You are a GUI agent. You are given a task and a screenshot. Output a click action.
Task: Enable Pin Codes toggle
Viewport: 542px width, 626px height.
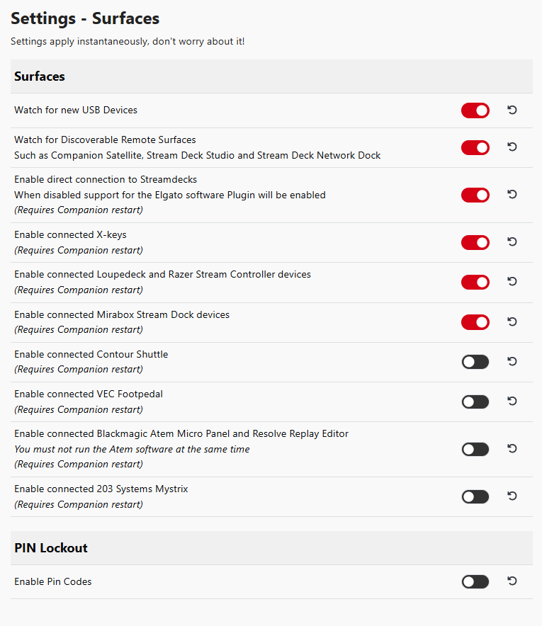(x=475, y=581)
